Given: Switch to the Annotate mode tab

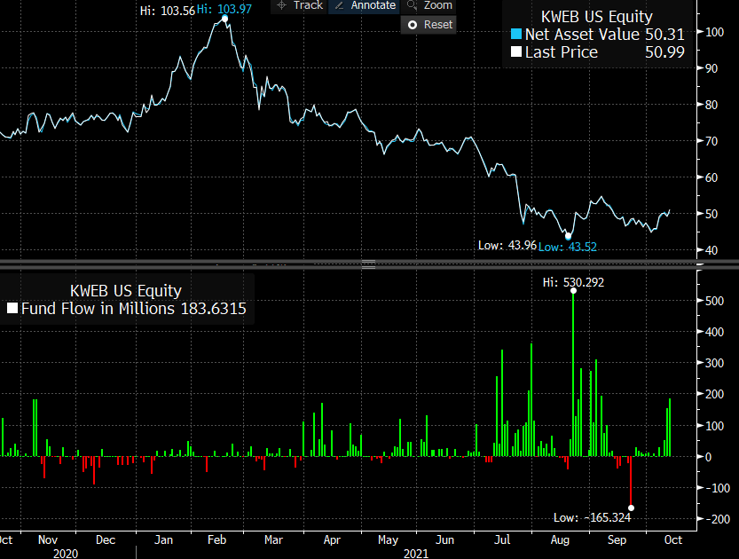Looking at the screenshot, I should (365, 6).
